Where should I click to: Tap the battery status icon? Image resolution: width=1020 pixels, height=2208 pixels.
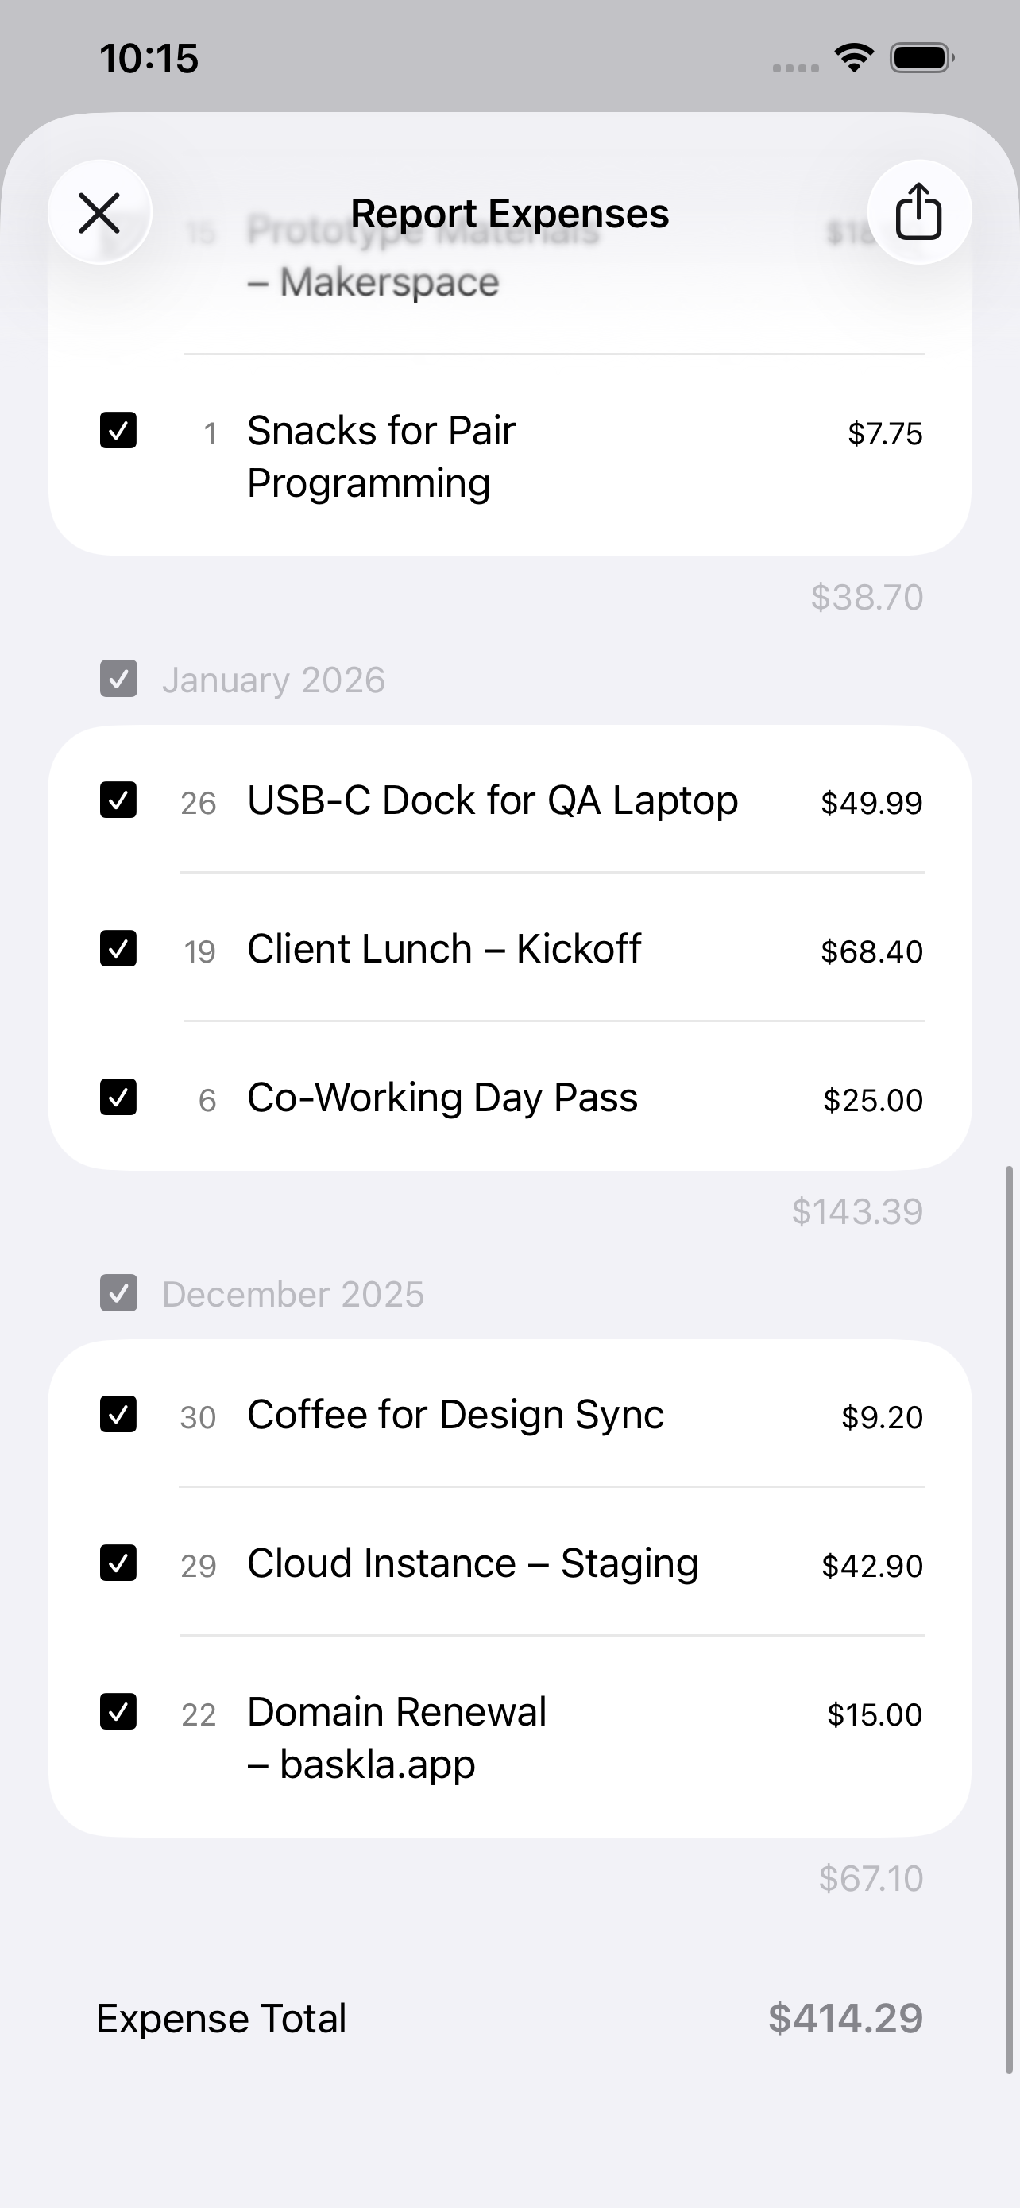point(921,58)
